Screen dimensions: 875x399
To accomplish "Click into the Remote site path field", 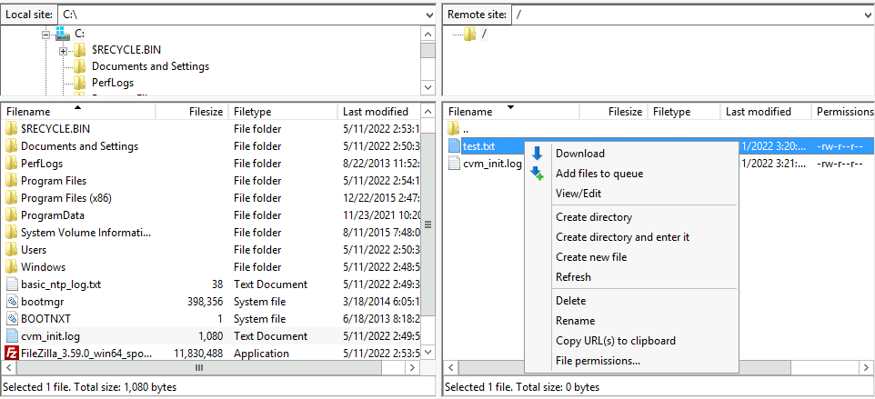I will tap(682, 15).
